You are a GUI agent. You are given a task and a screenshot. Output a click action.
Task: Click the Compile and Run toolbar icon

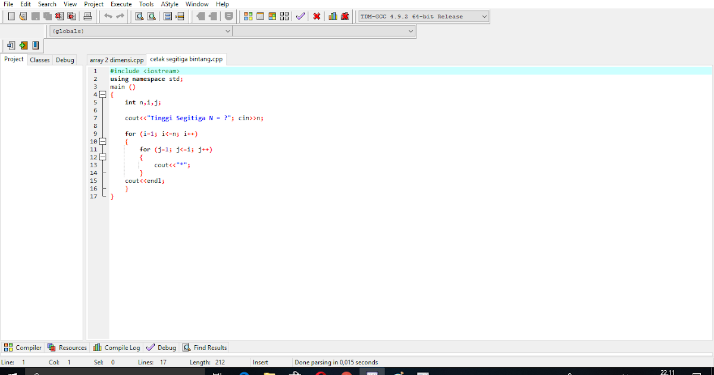(272, 16)
